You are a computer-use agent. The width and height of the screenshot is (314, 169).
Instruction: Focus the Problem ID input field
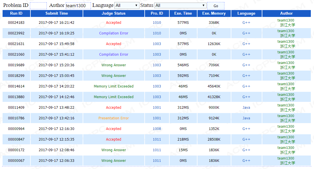point(38,5)
